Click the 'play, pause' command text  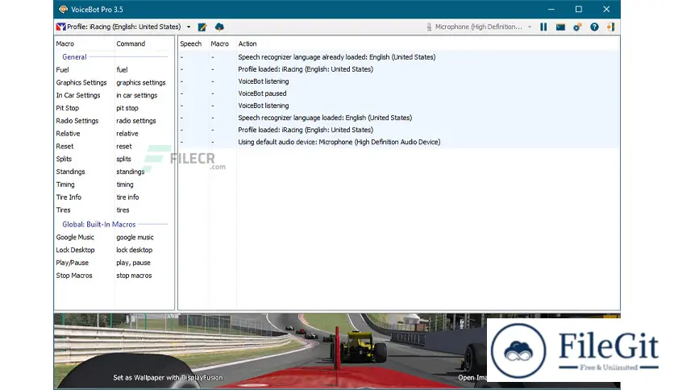point(133,263)
